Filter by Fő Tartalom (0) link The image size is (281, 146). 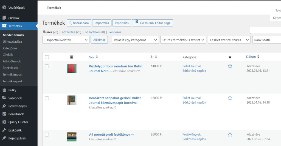[95, 32]
